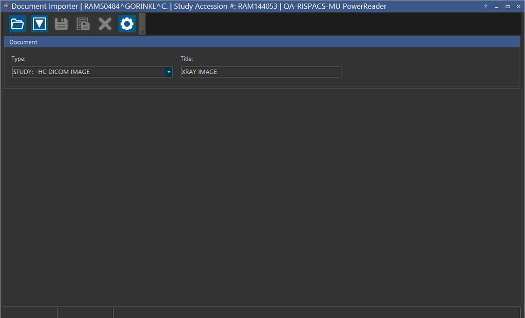Maximize the Document Importer window
The width and height of the screenshot is (525, 318).
508,6
